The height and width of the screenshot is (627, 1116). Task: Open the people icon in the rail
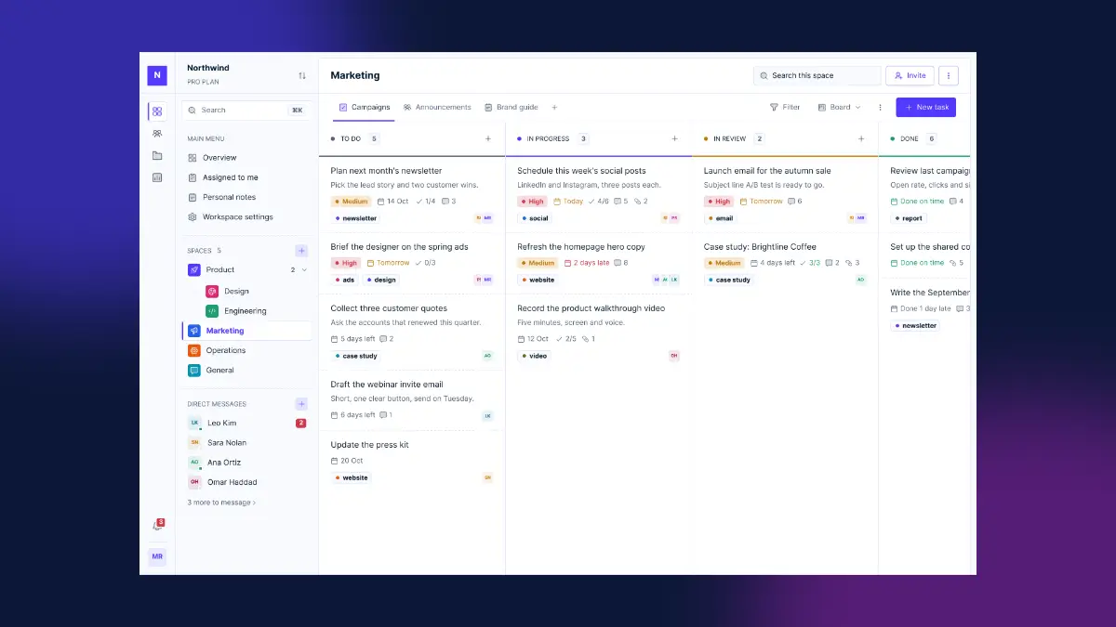click(157, 134)
